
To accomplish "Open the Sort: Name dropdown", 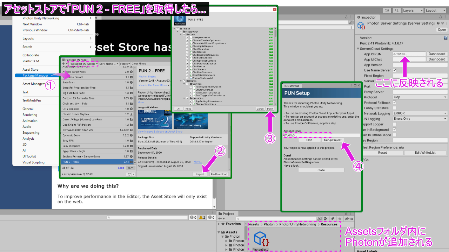I will click(x=108, y=64).
